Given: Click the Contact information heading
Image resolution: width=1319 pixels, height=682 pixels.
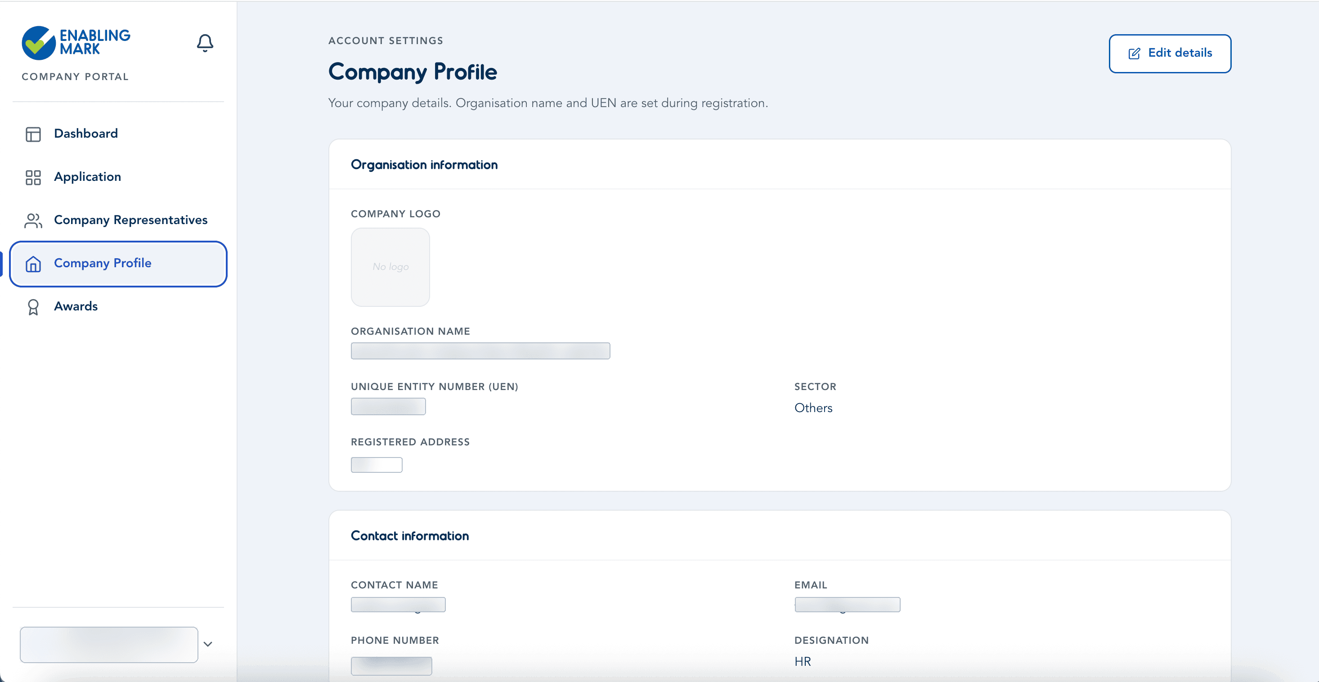Looking at the screenshot, I should pyautogui.click(x=410, y=535).
